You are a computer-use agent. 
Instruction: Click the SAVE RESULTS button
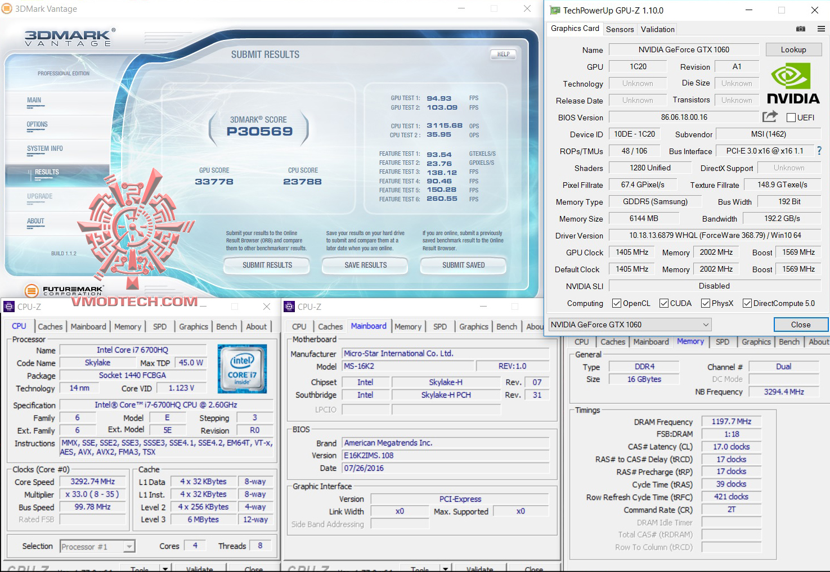[366, 265]
